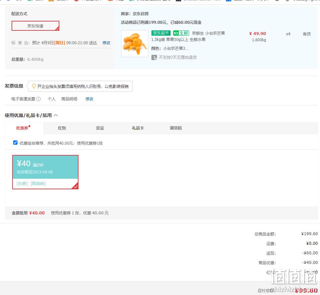Click the 总重量: 6.400kg text
Viewport: 320px width, 295px height.
[27, 59]
